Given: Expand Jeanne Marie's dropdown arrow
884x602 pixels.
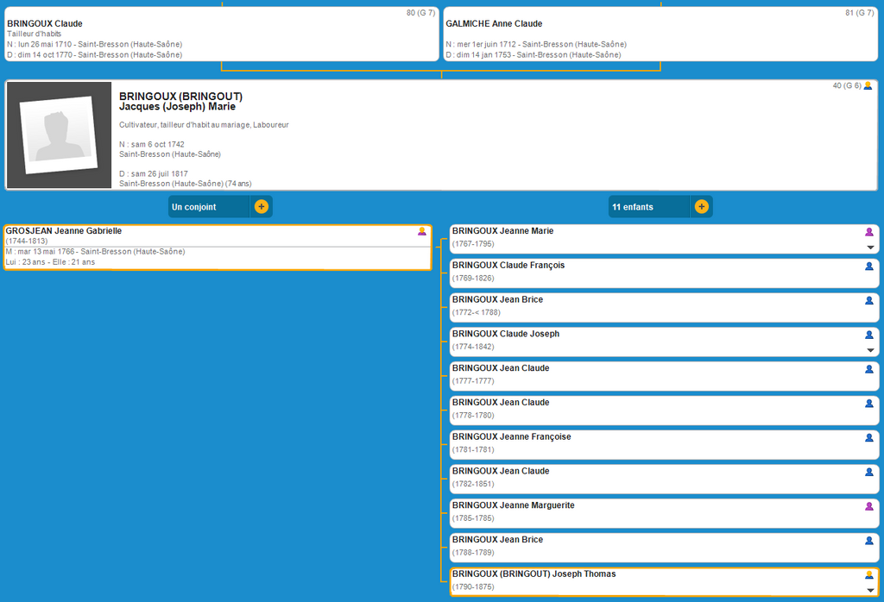Looking at the screenshot, I should (x=870, y=248).
